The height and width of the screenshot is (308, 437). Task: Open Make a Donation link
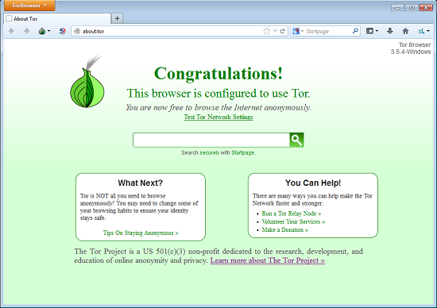click(x=284, y=229)
